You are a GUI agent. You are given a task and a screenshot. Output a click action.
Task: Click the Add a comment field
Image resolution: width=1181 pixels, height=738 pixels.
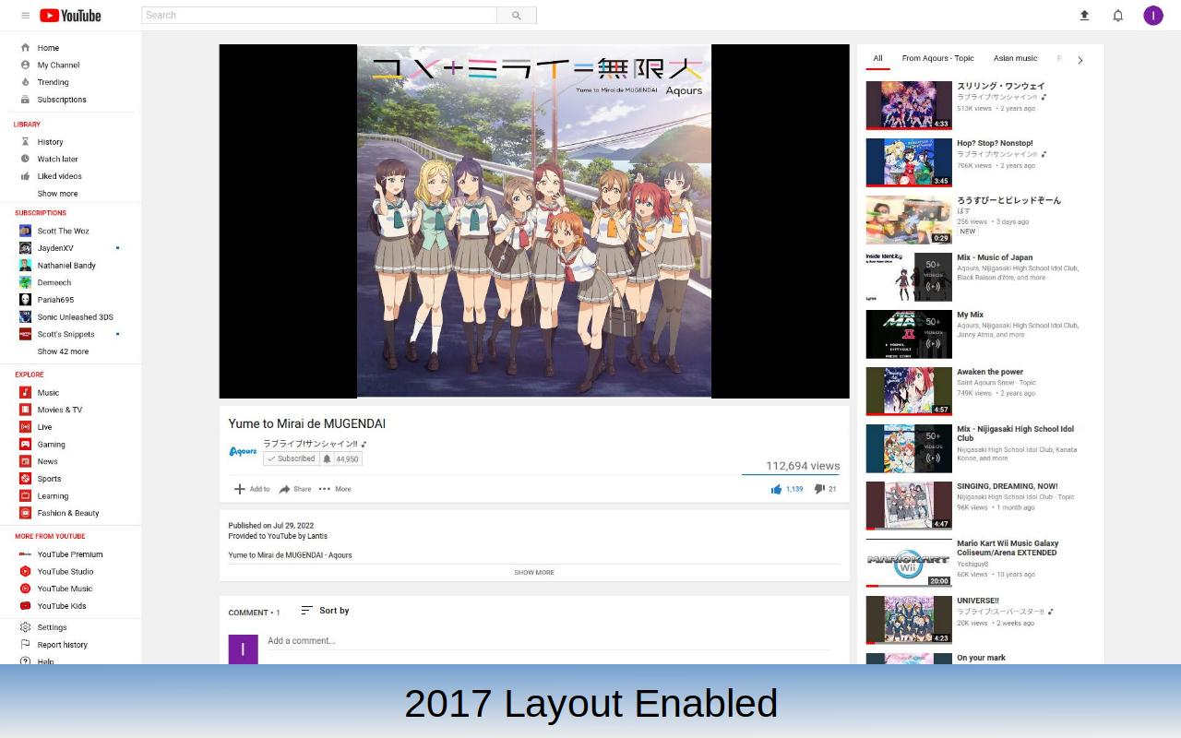(x=548, y=641)
